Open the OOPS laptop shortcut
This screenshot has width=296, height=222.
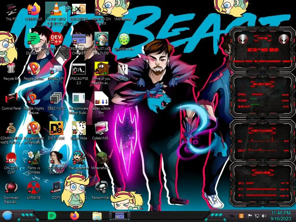(56, 190)
